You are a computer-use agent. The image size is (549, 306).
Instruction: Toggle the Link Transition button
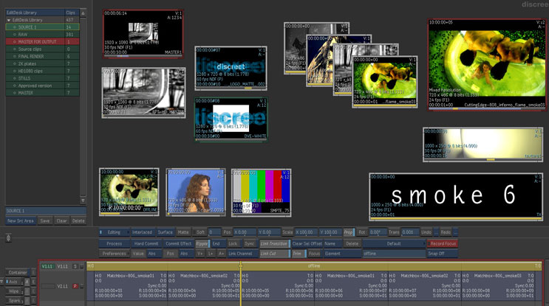point(275,243)
